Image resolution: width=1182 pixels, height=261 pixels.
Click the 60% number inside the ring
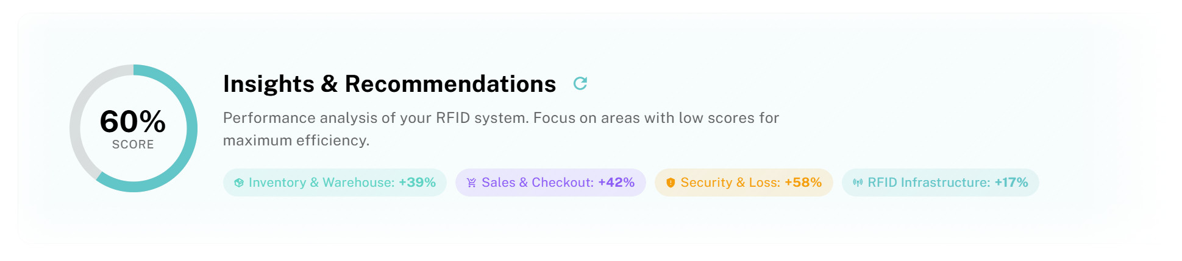click(x=133, y=121)
